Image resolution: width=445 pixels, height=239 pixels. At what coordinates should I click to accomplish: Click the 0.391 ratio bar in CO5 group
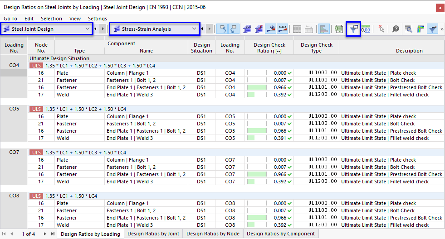click(x=251, y=138)
